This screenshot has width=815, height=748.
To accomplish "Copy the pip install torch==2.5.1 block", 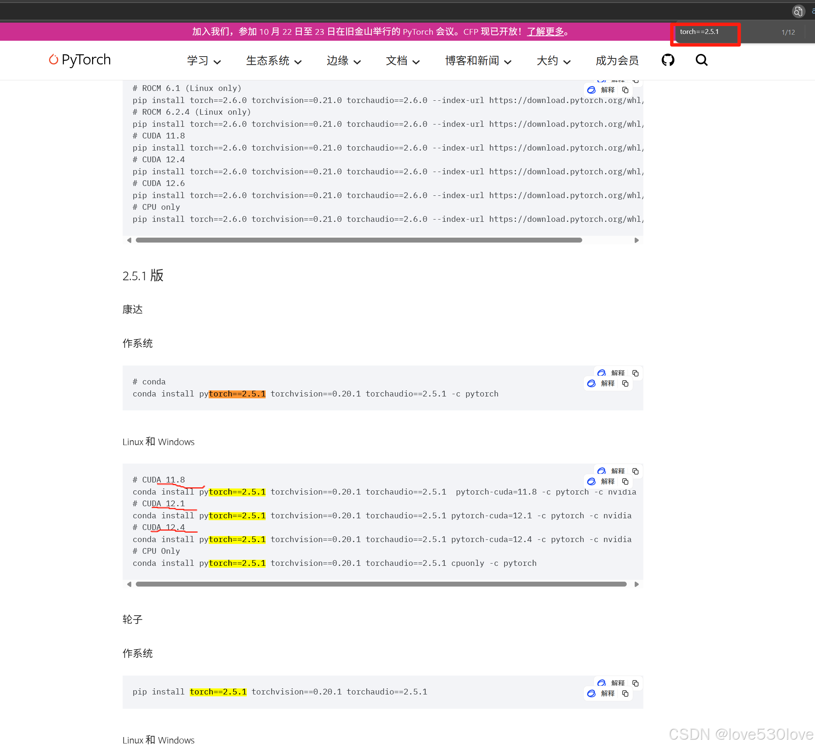I will [625, 693].
